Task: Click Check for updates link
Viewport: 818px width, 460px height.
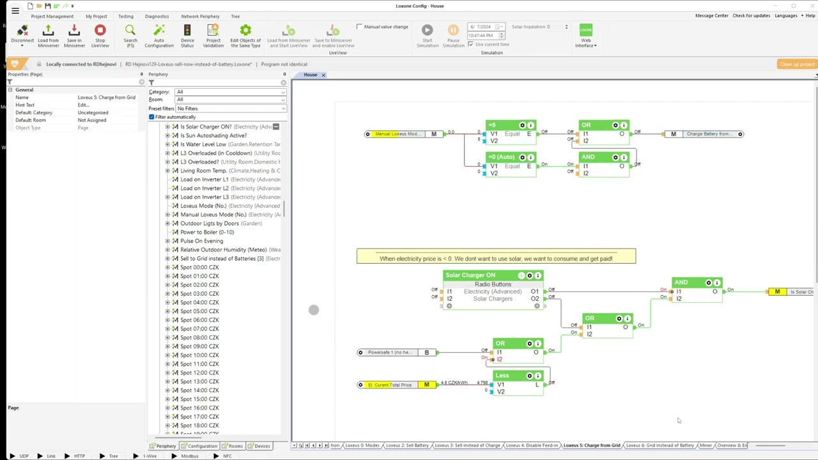Action: pos(751,15)
